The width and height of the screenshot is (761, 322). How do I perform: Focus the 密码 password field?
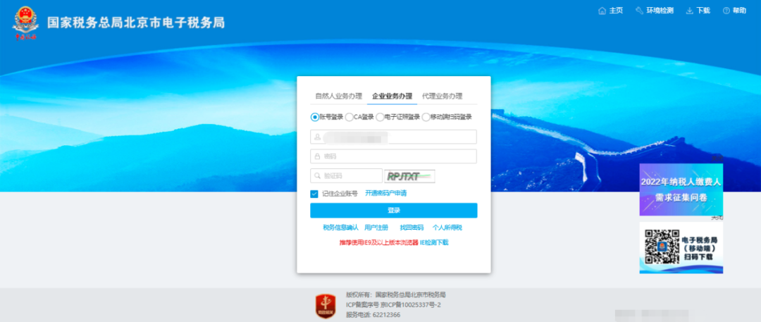tap(394, 156)
